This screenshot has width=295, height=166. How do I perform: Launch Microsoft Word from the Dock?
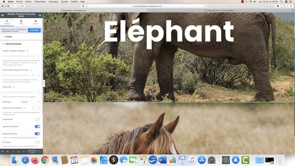163,160
